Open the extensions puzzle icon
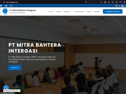This screenshot has height=94, width=126. (109, 2)
